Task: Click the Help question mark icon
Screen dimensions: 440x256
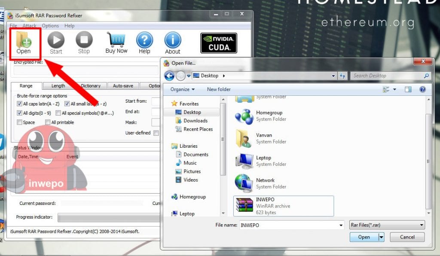Action: pos(144,43)
